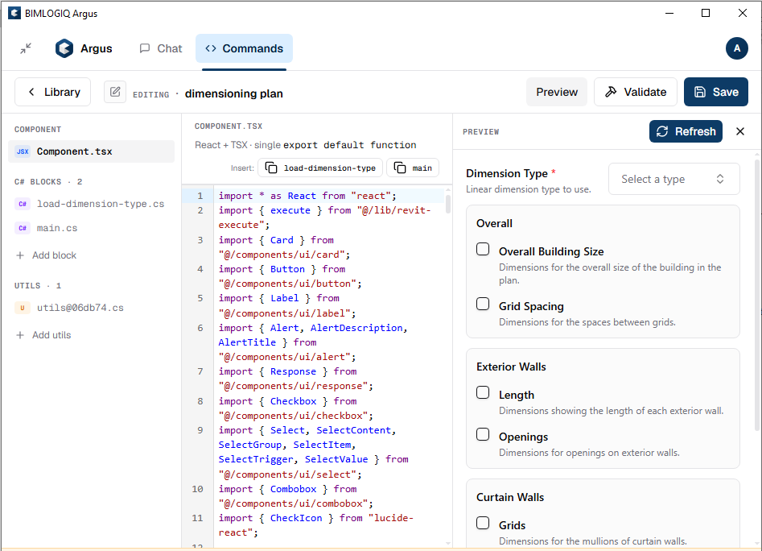Click the editor scroll up arrow

[448, 190]
